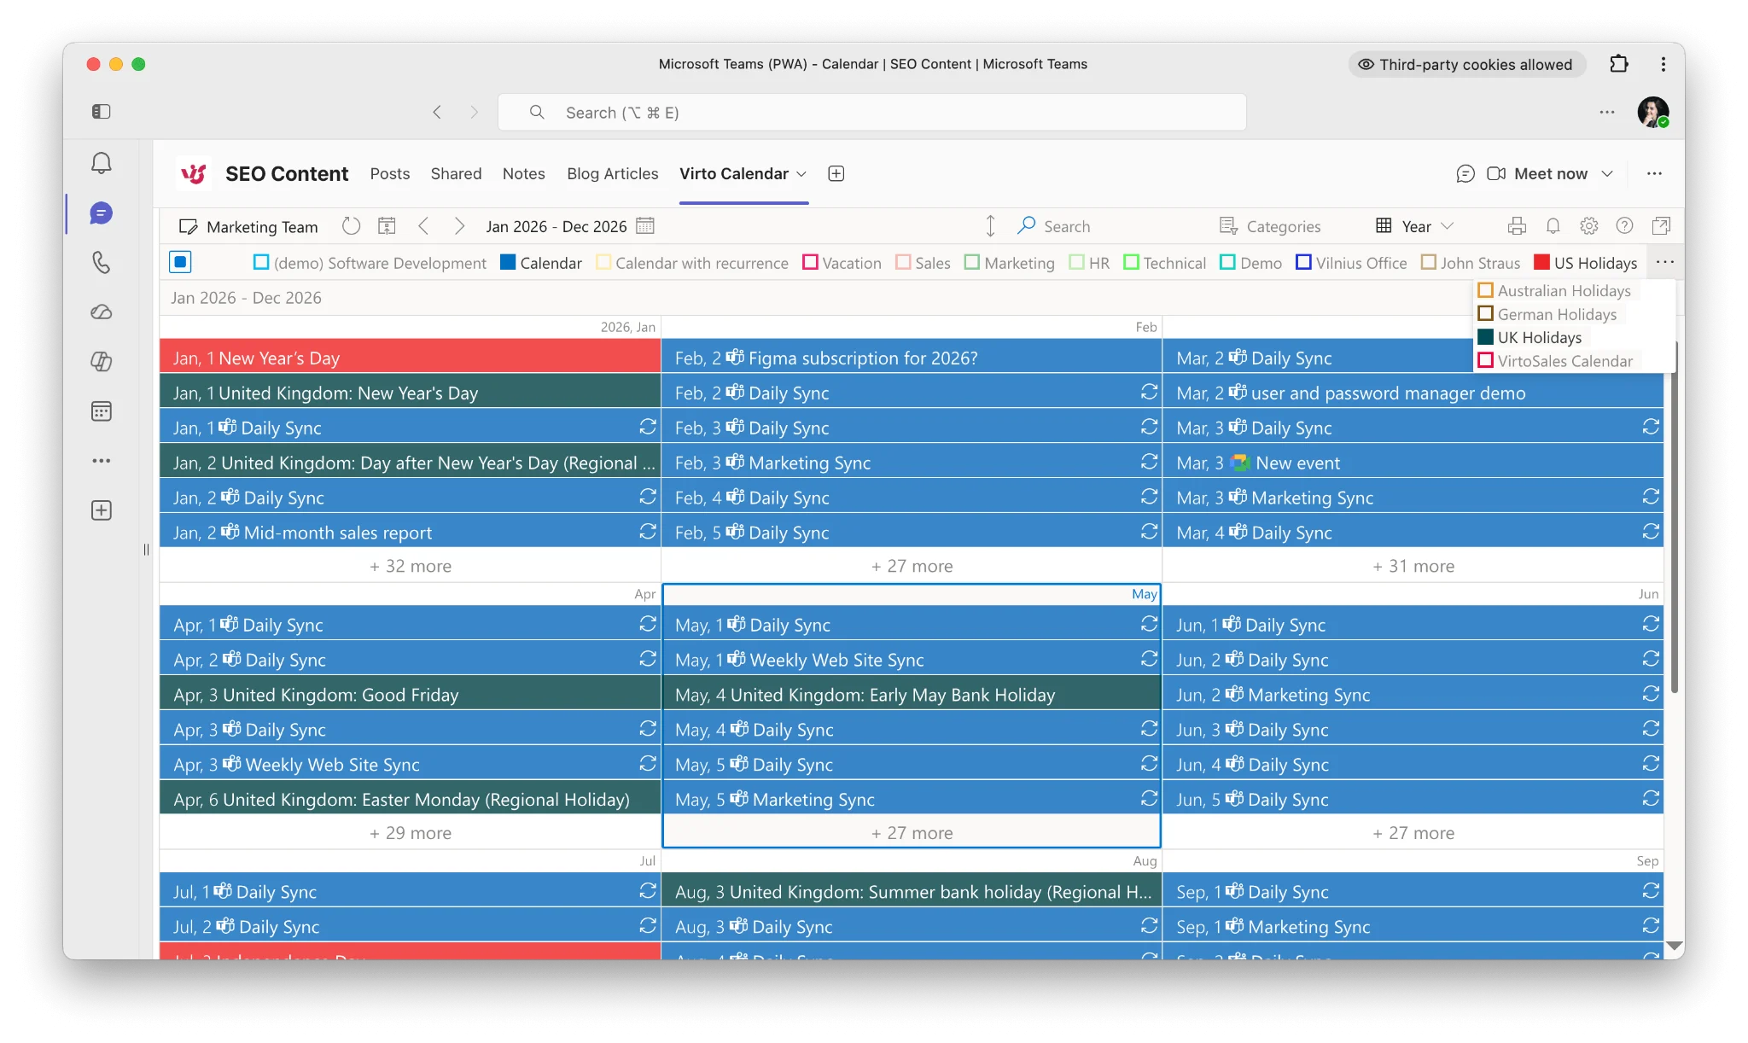Open the Activity bell in sidebar
The width and height of the screenshot is (1748, 1043).
102,163
